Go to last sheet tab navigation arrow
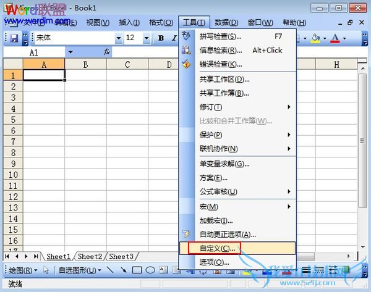 click(x=36, y=256)
